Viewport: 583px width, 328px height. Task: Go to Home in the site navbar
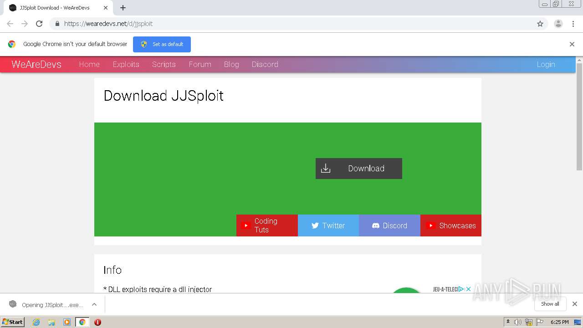point(89,64)
